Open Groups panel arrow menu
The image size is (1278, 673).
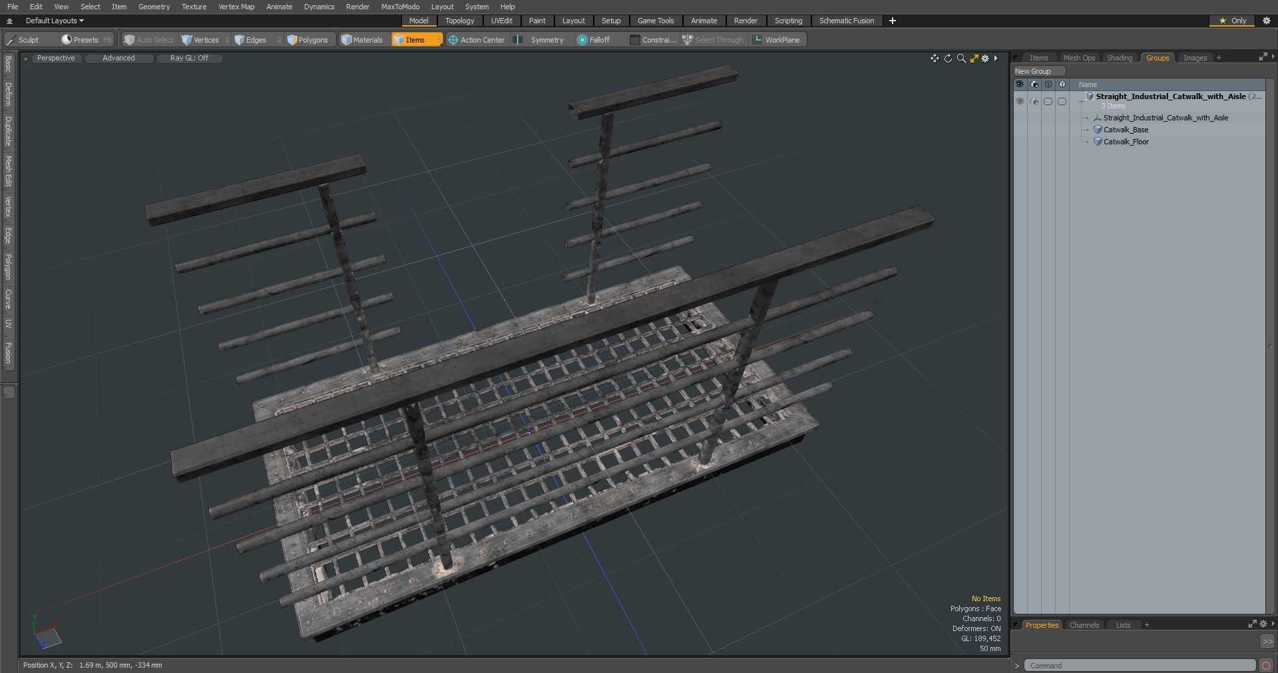[x=1273, y=57]
